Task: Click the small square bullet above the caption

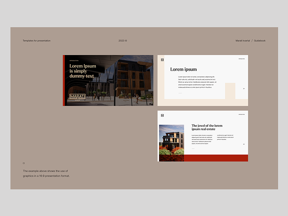Action: point(24,163)
